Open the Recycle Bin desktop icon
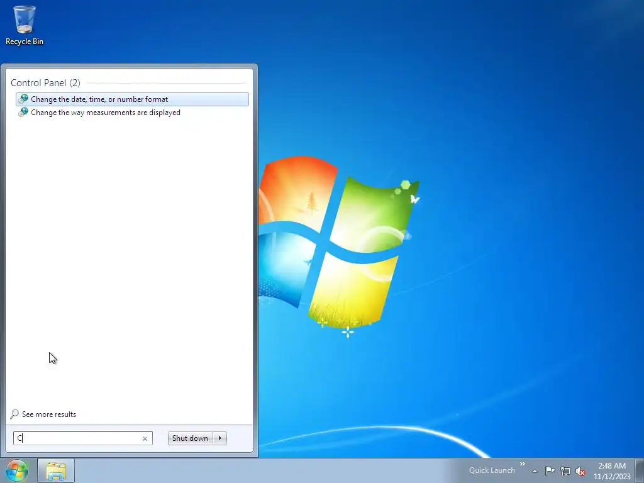Viewport: 644px width, 483px height. click(25, 25)
